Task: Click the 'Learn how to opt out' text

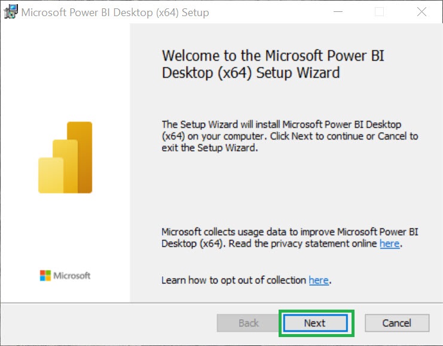Action: 234,280
